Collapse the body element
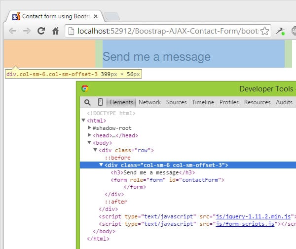The width and height of the screenshot is (296, 249). [89, 142]
